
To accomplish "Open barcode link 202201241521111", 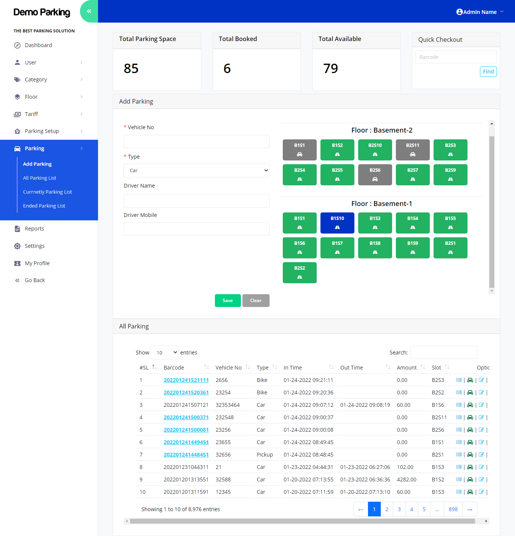I will pyautogui.click(x=186, y=380).
